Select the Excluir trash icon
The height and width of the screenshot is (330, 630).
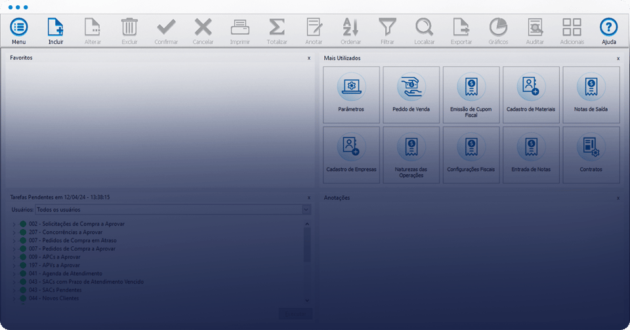129,27
